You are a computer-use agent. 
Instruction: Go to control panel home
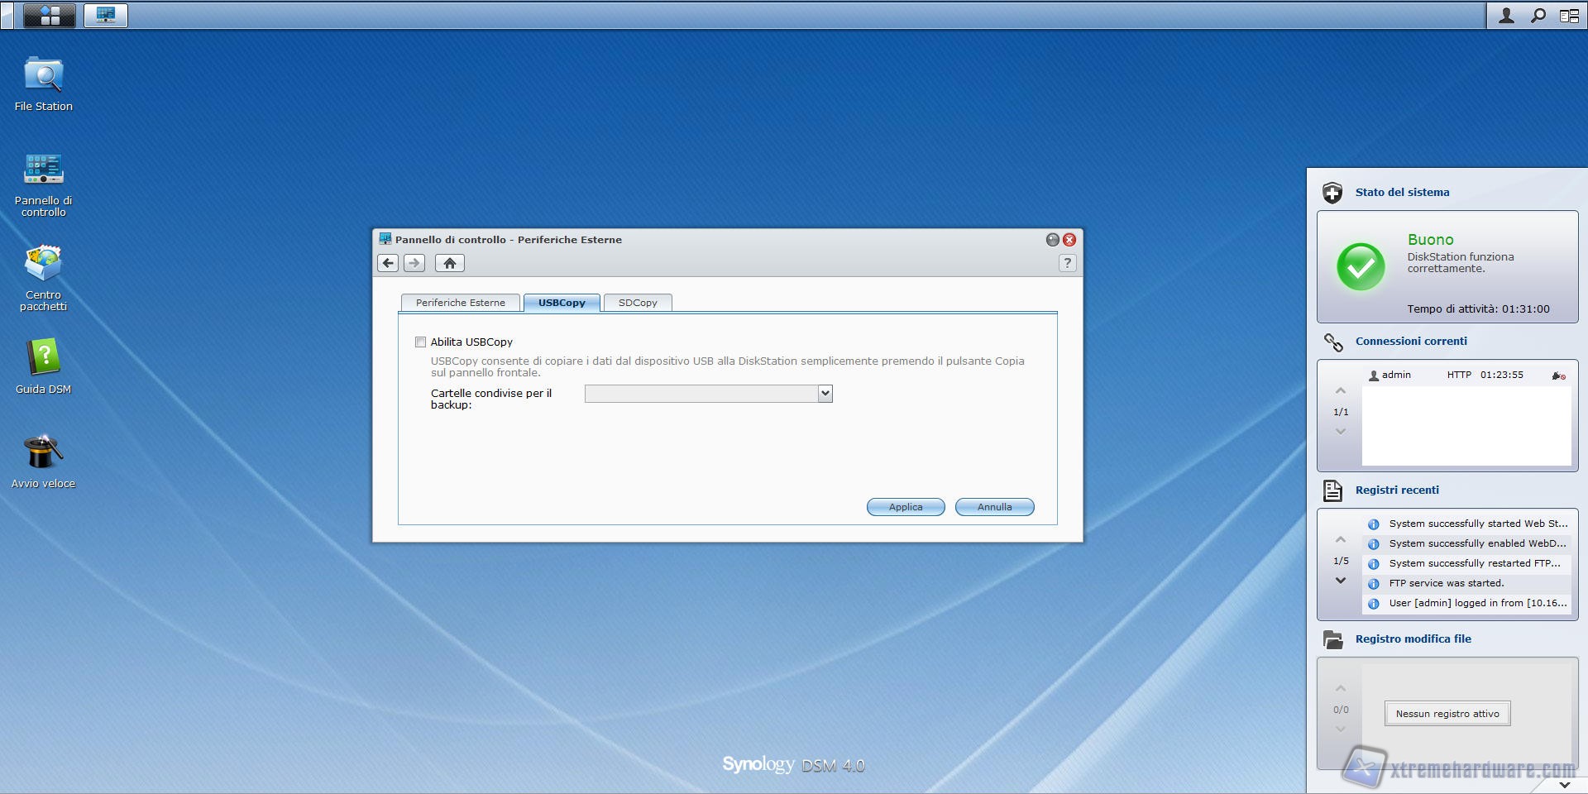pos(449,263)
